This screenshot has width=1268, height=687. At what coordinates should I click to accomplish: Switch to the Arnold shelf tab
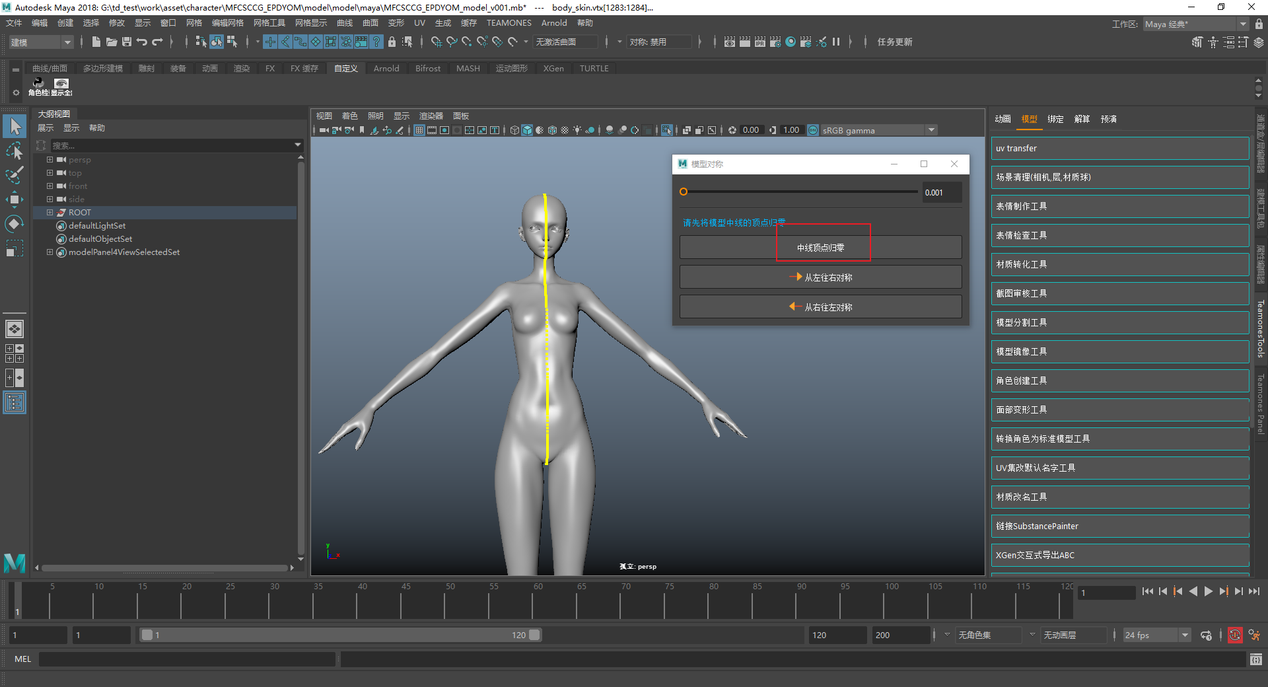click(x=386, y=69)
